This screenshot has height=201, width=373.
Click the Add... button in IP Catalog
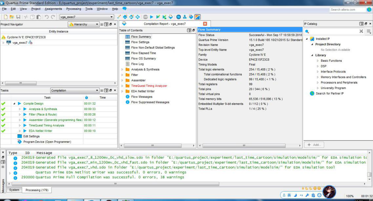tap(314, 145)
